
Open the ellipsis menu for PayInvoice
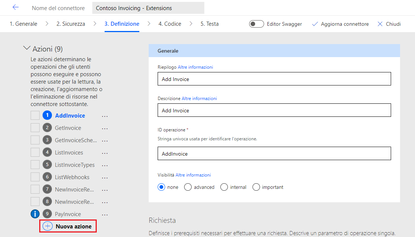click(105, 215)
